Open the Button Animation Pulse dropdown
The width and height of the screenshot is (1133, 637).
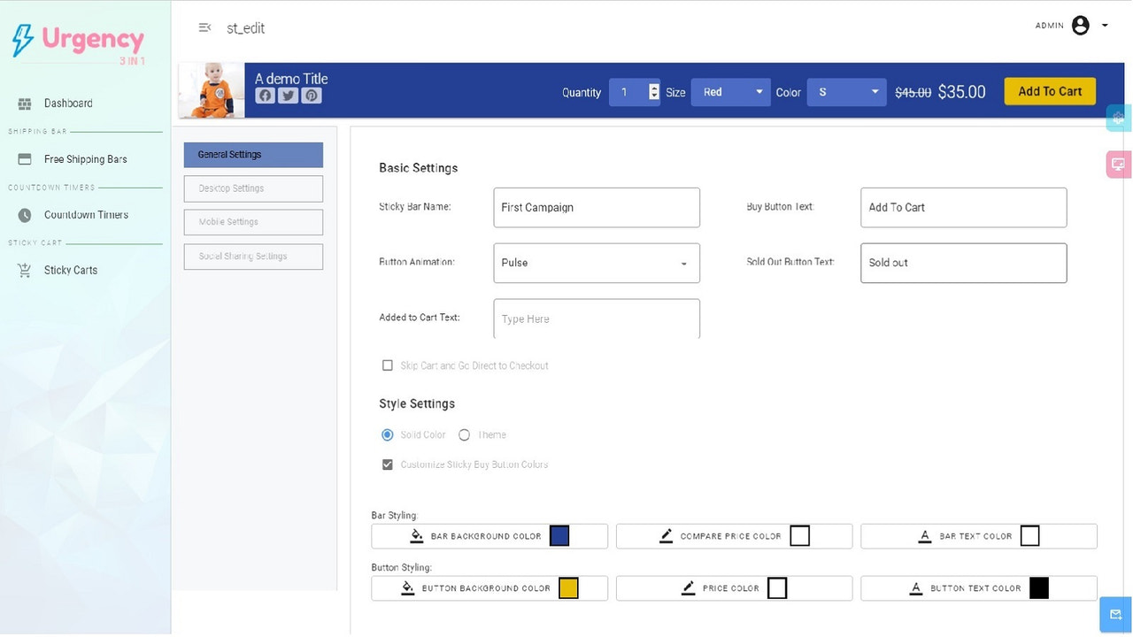click(x=597, y=263)
